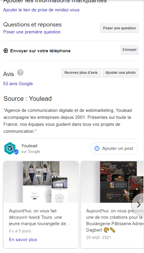Open the Issicé Tours post image
The image size is (144, 253).
[x=41, y=182]
